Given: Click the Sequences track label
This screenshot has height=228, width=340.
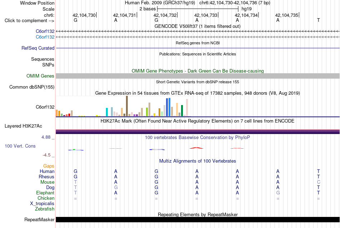Looking at the screenshot, I should [43, 59].
